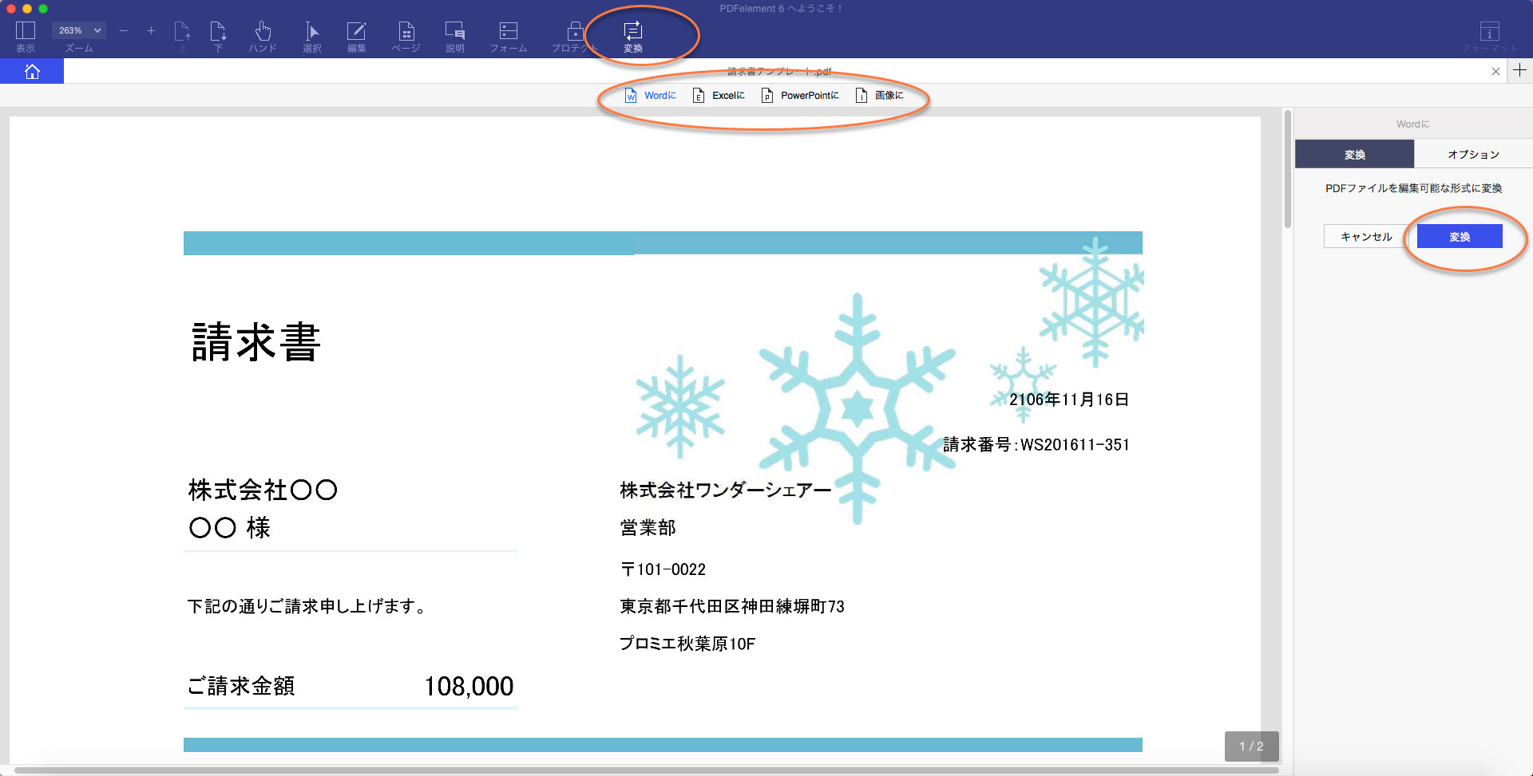
Task: Open the フォーマット info icon at top right
Action: [1489, 32]
